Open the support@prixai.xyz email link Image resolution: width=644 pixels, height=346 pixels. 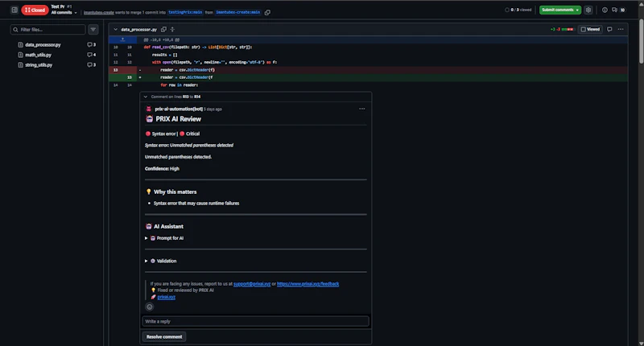[252, 283]
